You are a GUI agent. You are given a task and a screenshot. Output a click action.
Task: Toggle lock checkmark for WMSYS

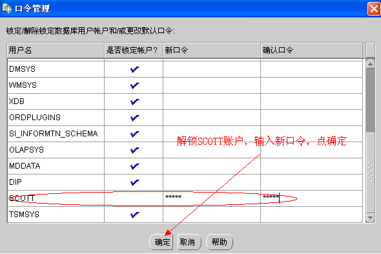pos(134,85)
